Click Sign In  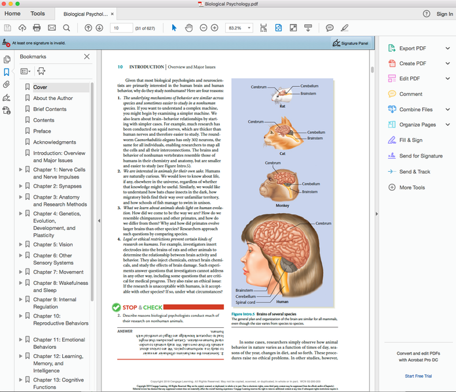(445, 14)
